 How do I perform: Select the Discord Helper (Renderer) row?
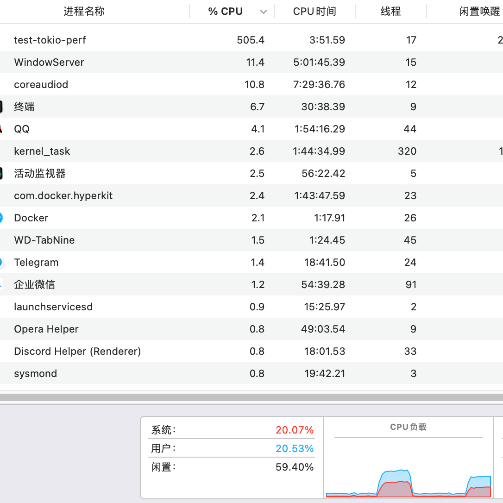pyautogui.click(x=251, y=351)
